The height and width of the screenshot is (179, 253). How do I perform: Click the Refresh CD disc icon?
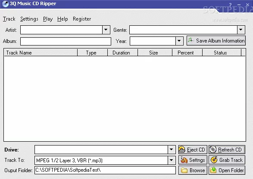(213, 149)
